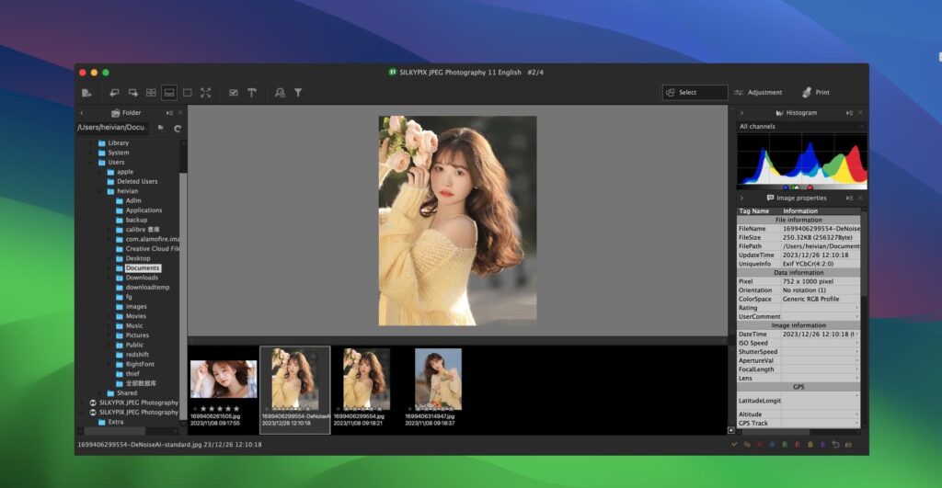Click the checkmark icon in bottom status bar
Image resolution: width=942 pixels, height=488 pixels.
734,444
